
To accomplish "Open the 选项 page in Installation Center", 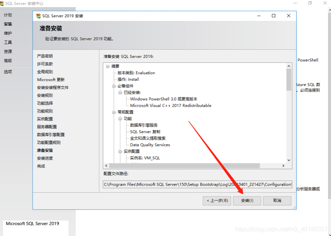I will (8, 72).
